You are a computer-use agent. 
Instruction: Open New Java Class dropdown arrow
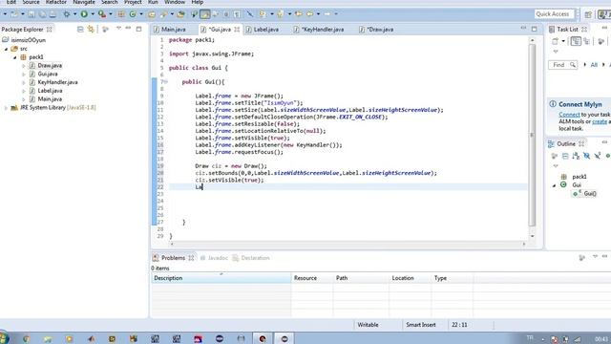click(141, 14)
